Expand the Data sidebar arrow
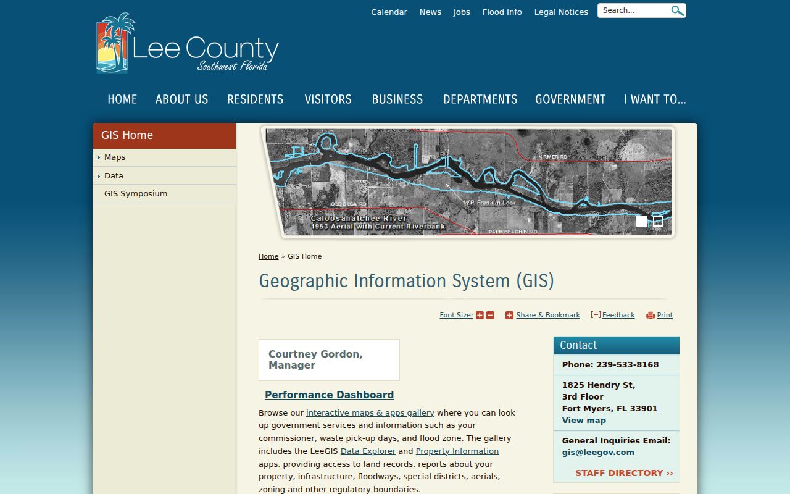The image size is (790, 494). 99,177
